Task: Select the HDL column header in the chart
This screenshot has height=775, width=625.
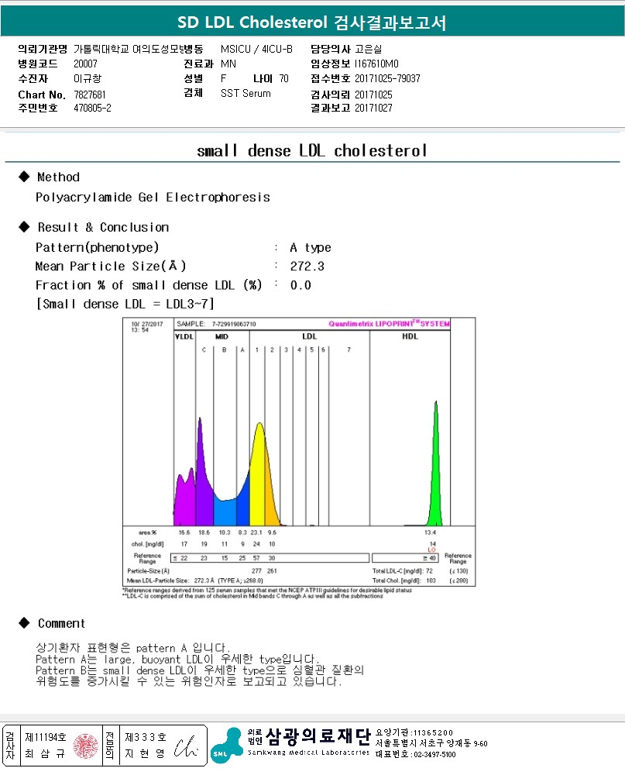Action: (410, 336)
